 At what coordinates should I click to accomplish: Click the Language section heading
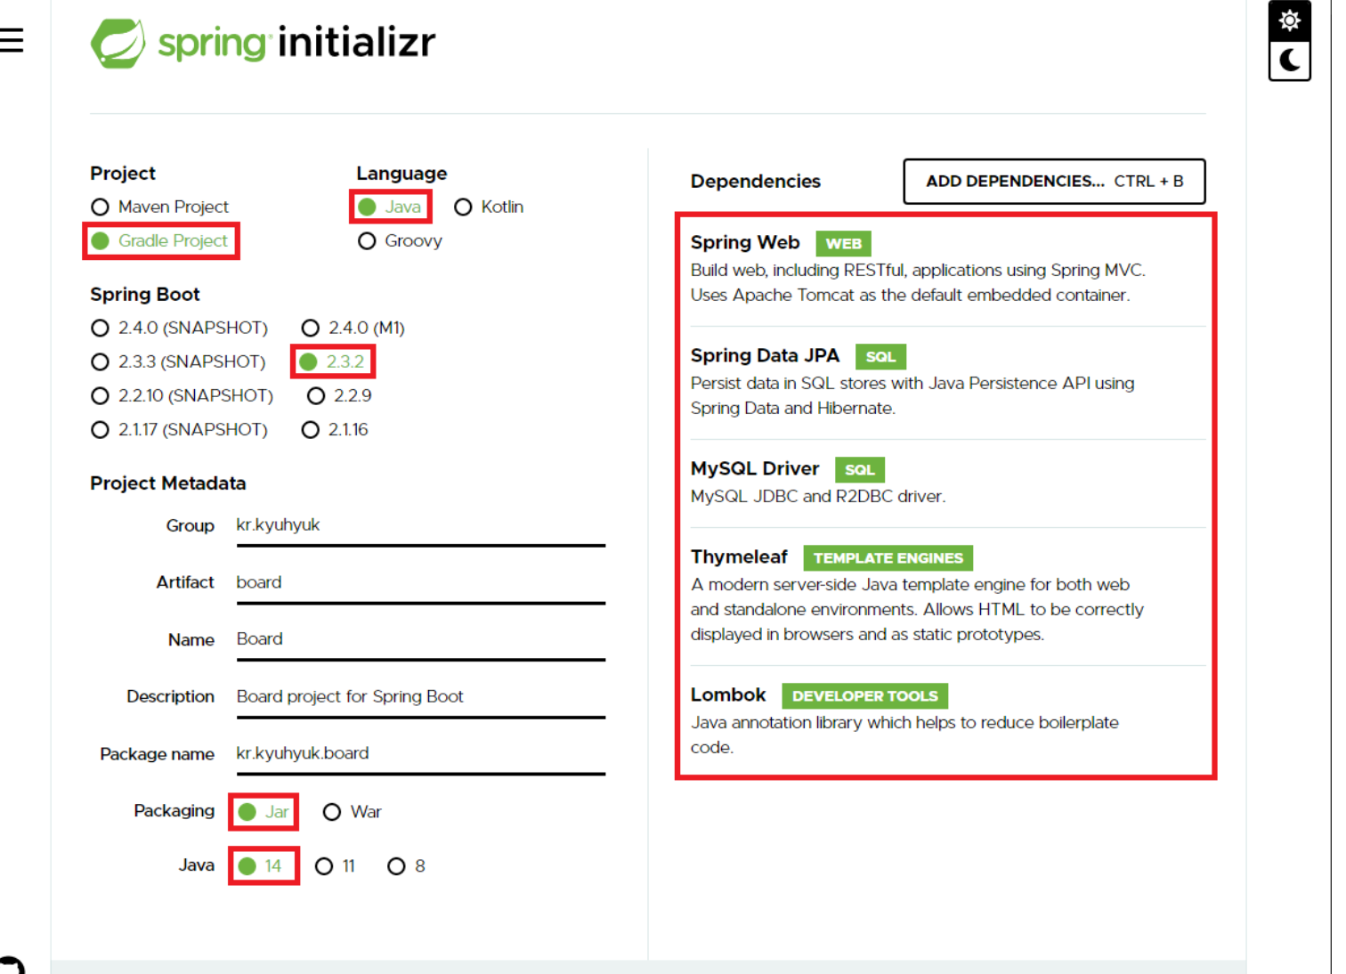401,174
